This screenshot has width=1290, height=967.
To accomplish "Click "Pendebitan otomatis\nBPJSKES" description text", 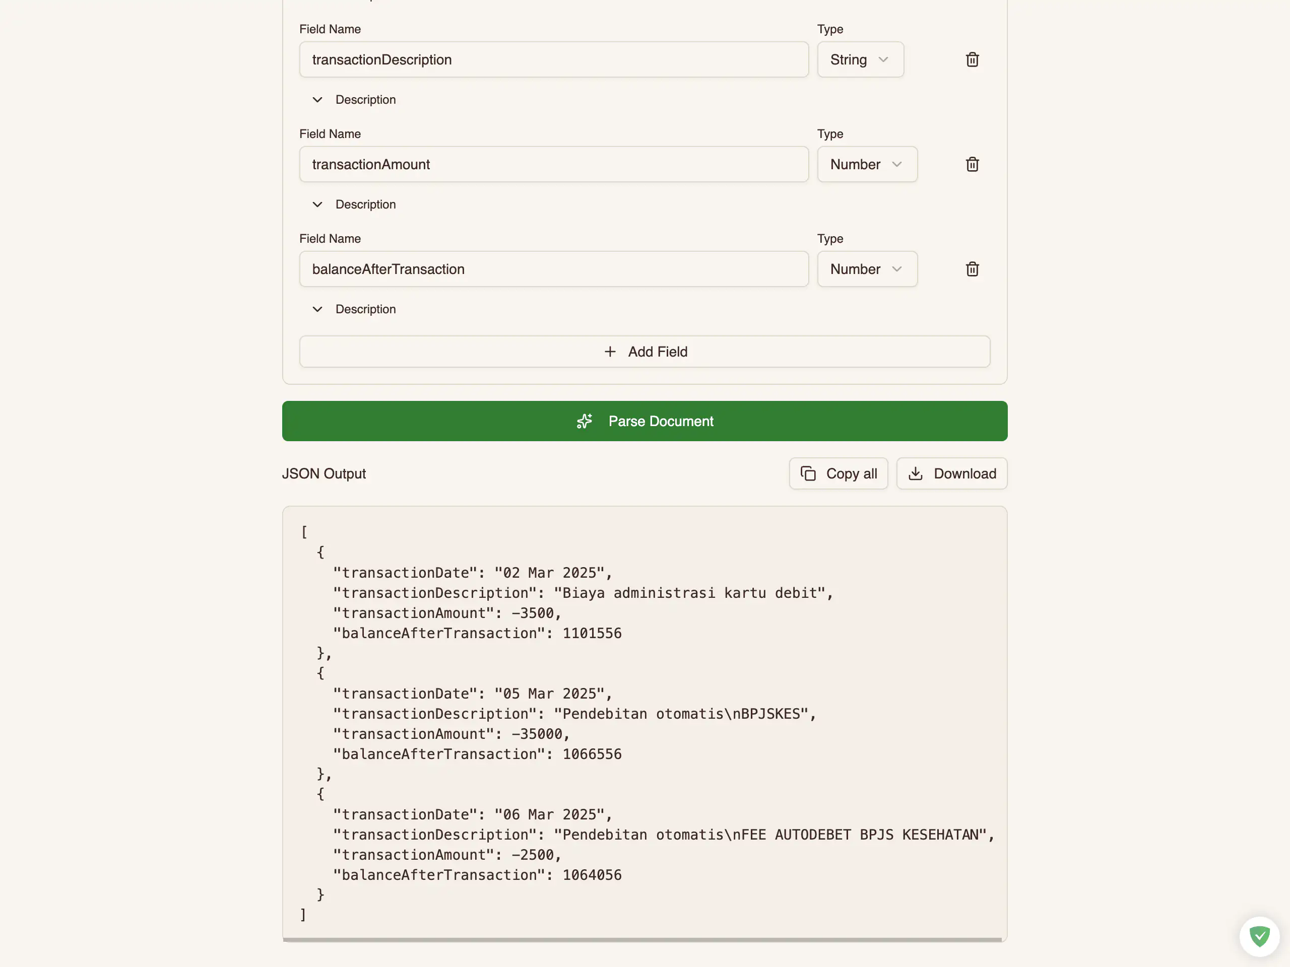I will [x=681, y=714].
